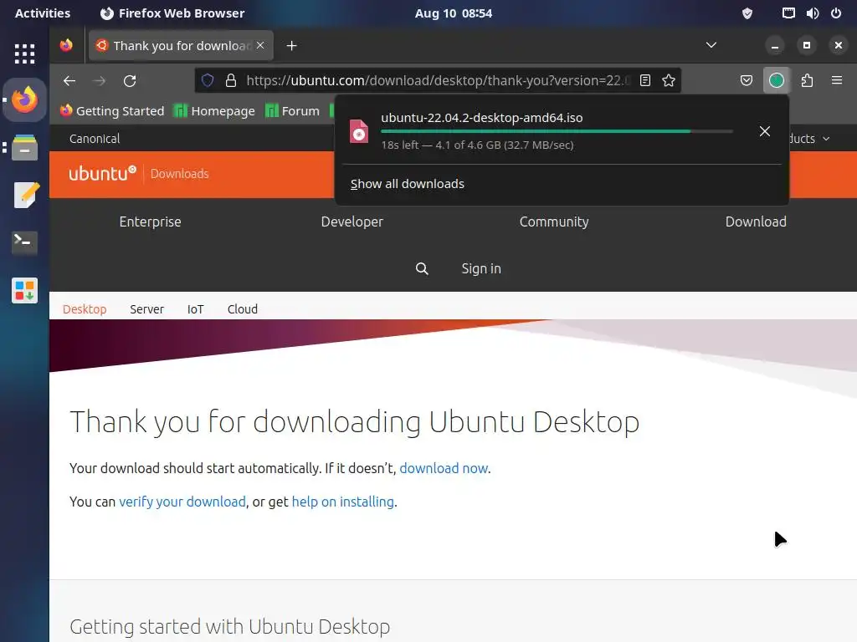Close the 'Thank you for download' tab

pyautogui.click(x=260, y=45)
